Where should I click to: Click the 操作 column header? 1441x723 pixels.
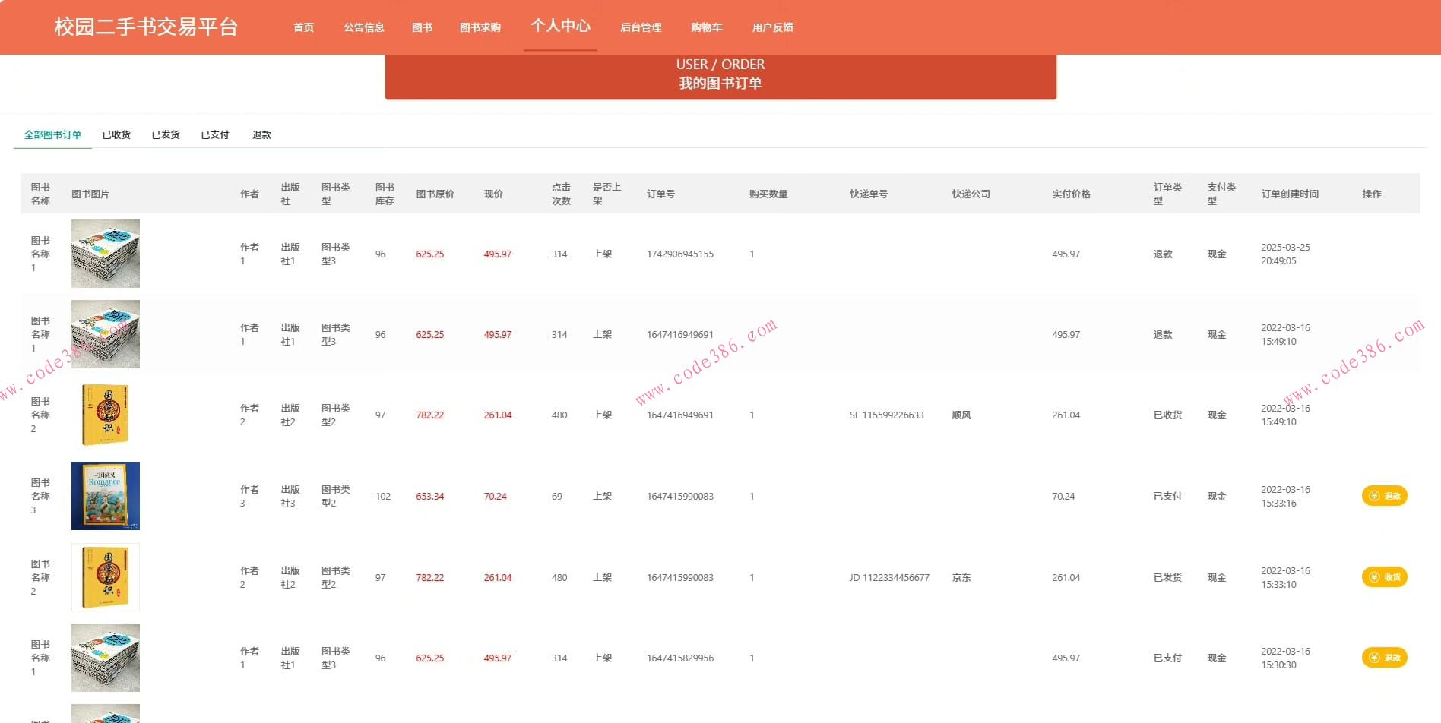click(1372, 194)
